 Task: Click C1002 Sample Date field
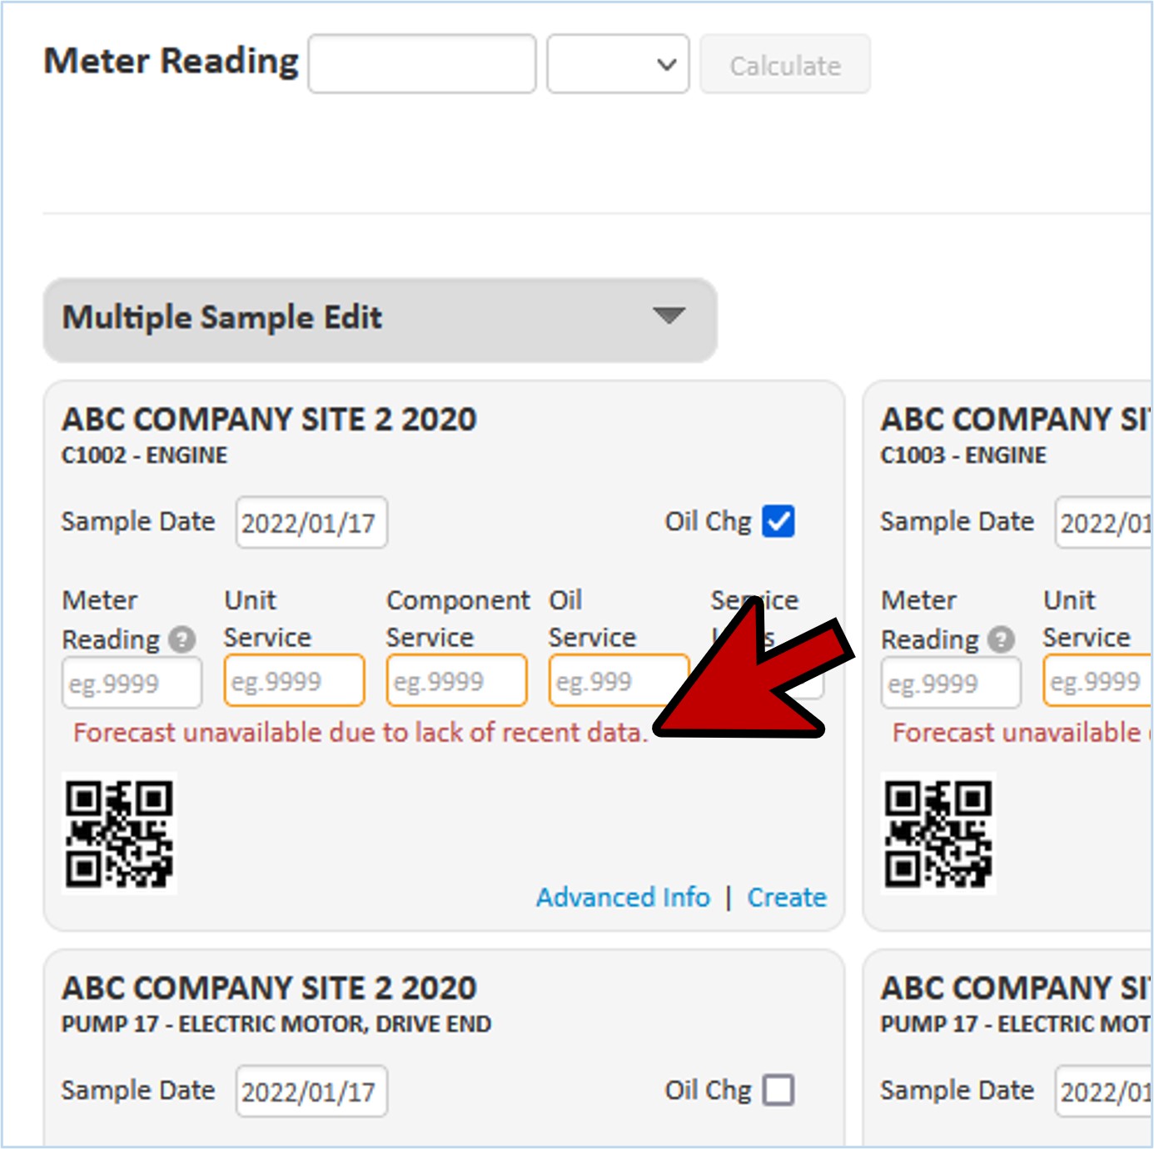[311, 523]
